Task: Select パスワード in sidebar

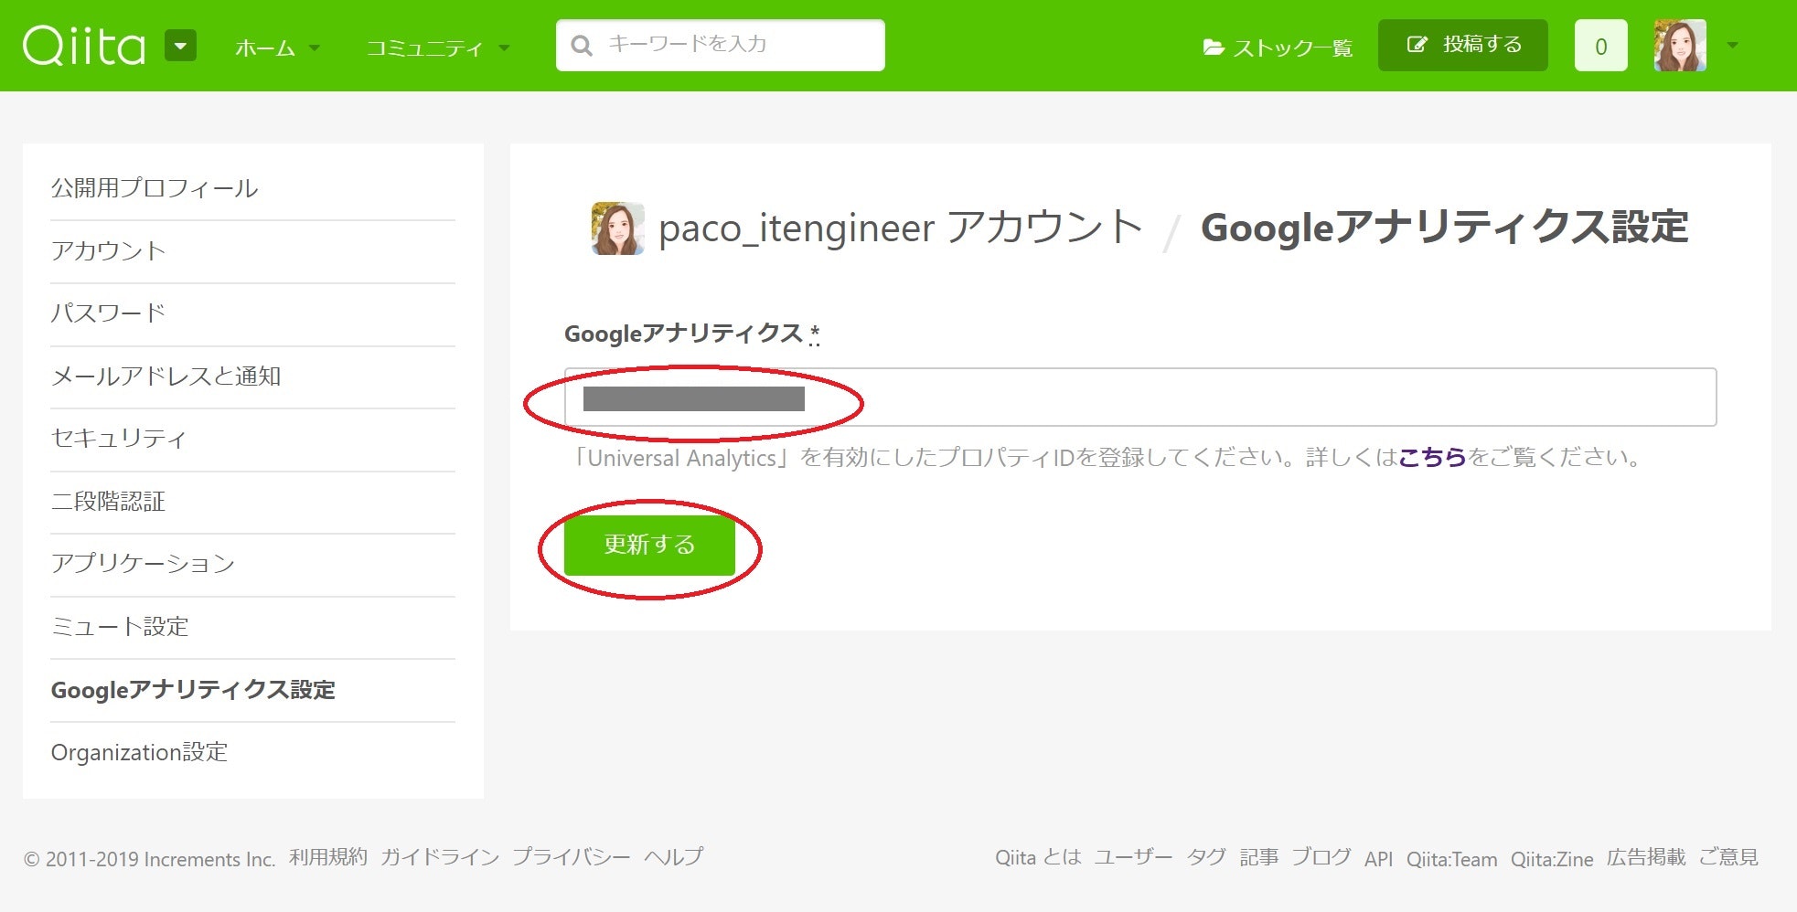Action: click(108, 313)
